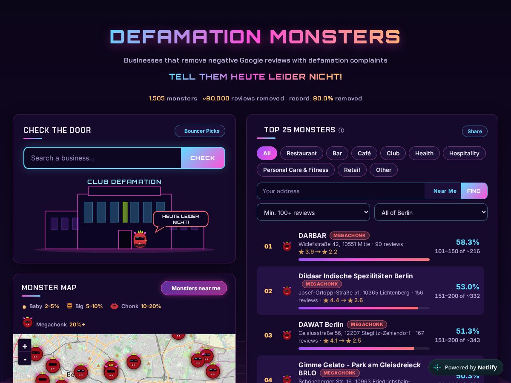Click the CHECK button
The image size is (511, 383).
pos(203,158)
